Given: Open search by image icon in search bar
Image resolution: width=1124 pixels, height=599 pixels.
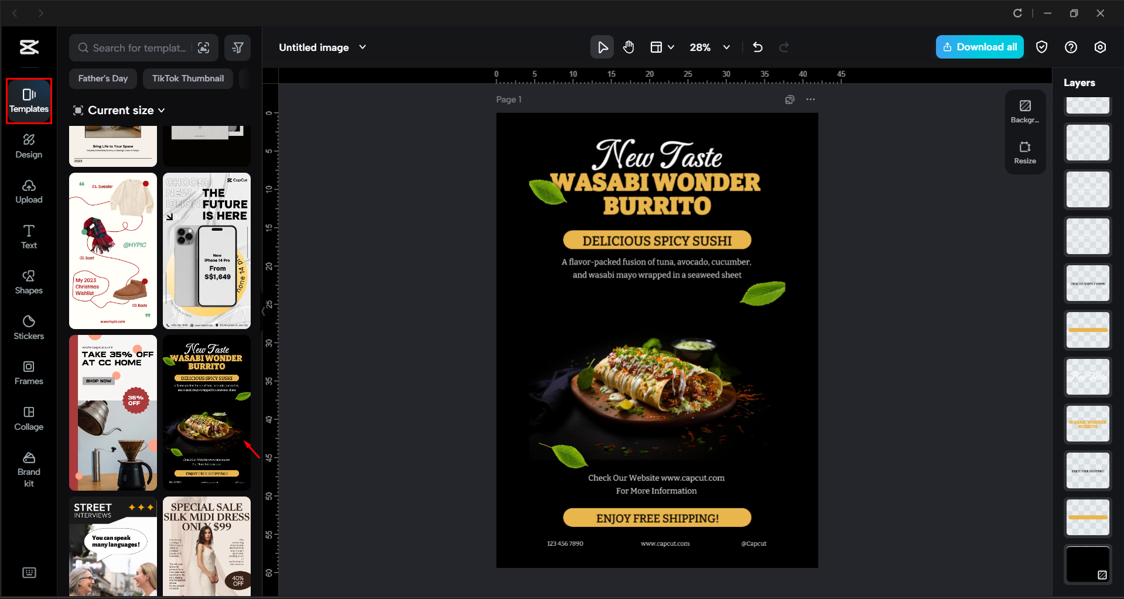Looking at the screenshot, I should tap(204, 47).
